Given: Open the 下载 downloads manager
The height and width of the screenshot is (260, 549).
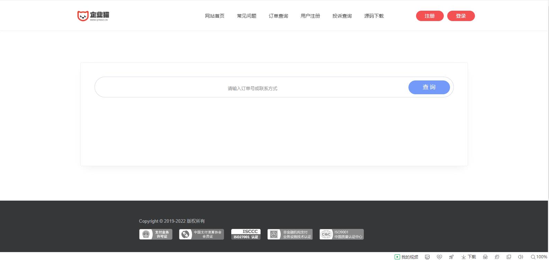Looking at the screenshot, I should pos(468,257).
